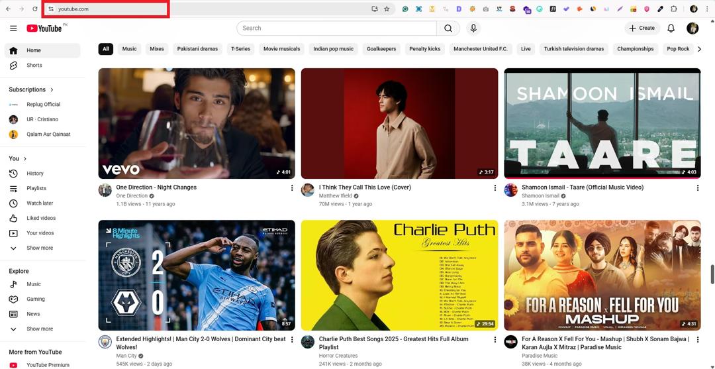Open options for Charlie Puth playlist video
Viewport: 715px width, 369px height.
[495, 340]
